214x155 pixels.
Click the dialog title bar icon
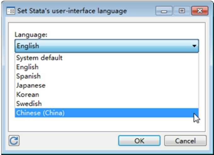[x=11, y=11]
